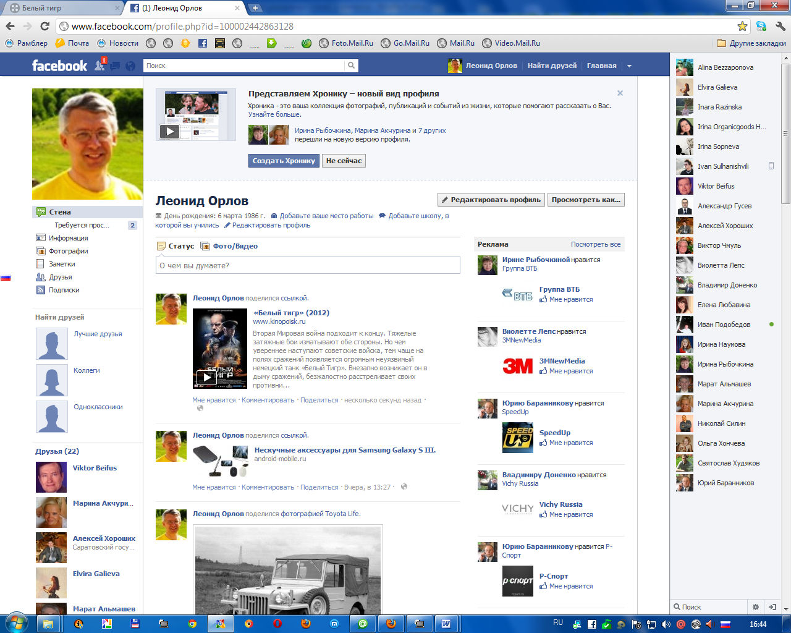Screen dimensions: 791x633
Task: Click the Facebook search field
Action: coord(244,66)
